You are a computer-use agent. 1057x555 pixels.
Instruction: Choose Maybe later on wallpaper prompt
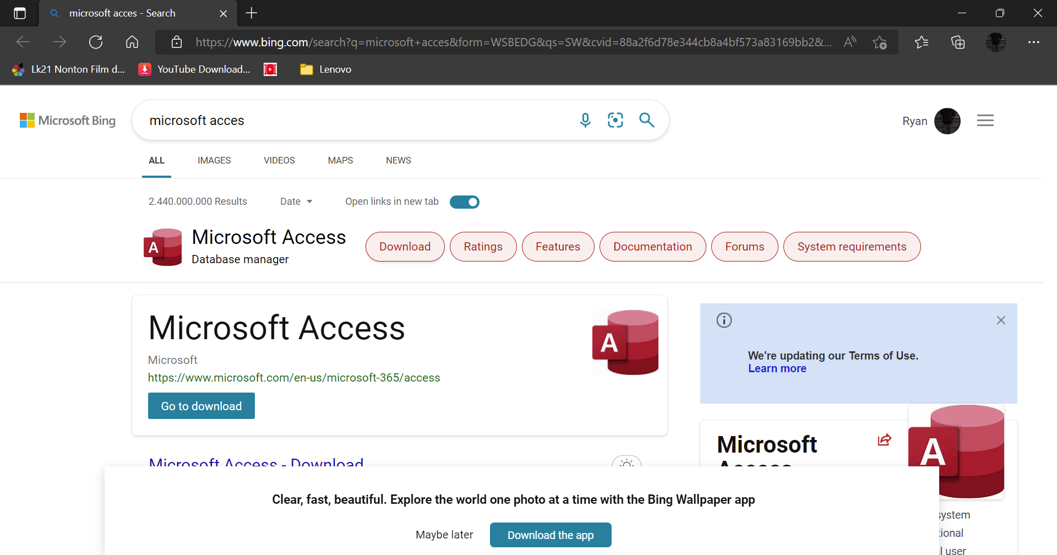click(x=444, y=535)
